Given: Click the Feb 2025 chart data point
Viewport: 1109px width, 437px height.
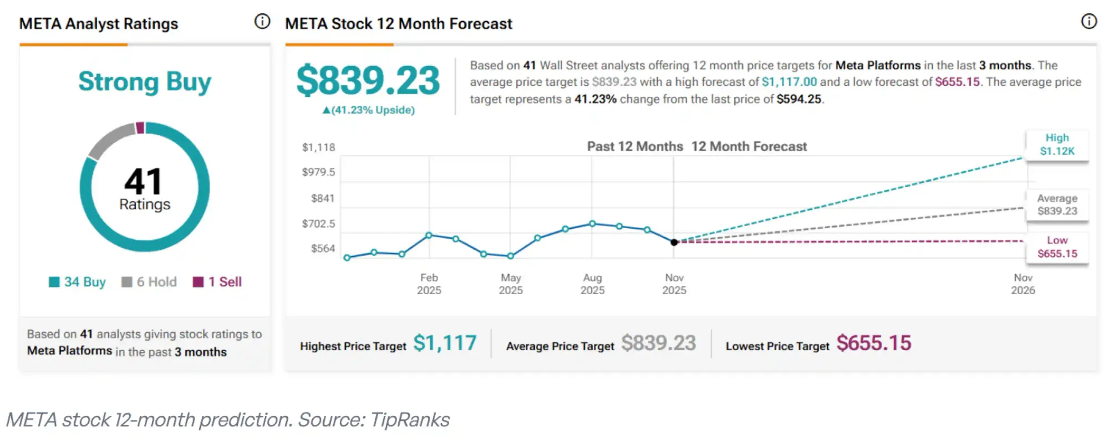Looking at the screenshot, I should (x=429, y=235).
